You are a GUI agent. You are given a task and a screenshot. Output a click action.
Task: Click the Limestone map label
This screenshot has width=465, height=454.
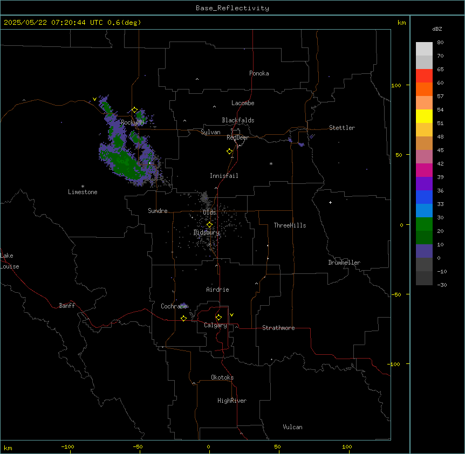83,192
